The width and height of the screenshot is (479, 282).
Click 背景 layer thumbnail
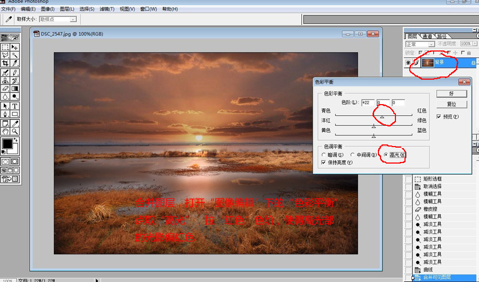point(427,63)
